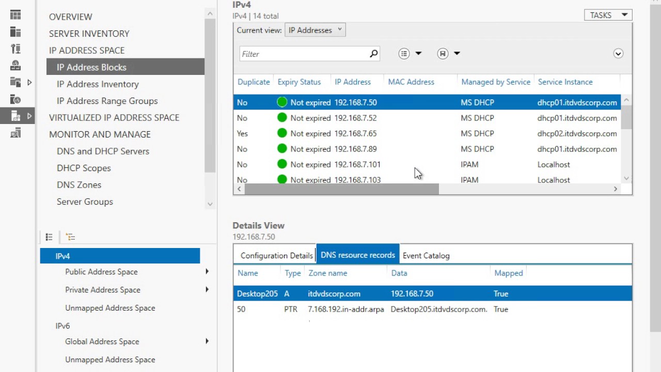Open the Event Catalog tab
This screenshot has width=661, height=372.
click(426, 256)
